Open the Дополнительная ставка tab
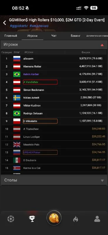This screenshot has width=108, height=235. pos(97,36)
